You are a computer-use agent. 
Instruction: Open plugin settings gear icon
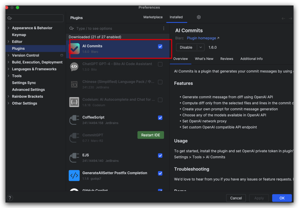[x=199, y=17]
